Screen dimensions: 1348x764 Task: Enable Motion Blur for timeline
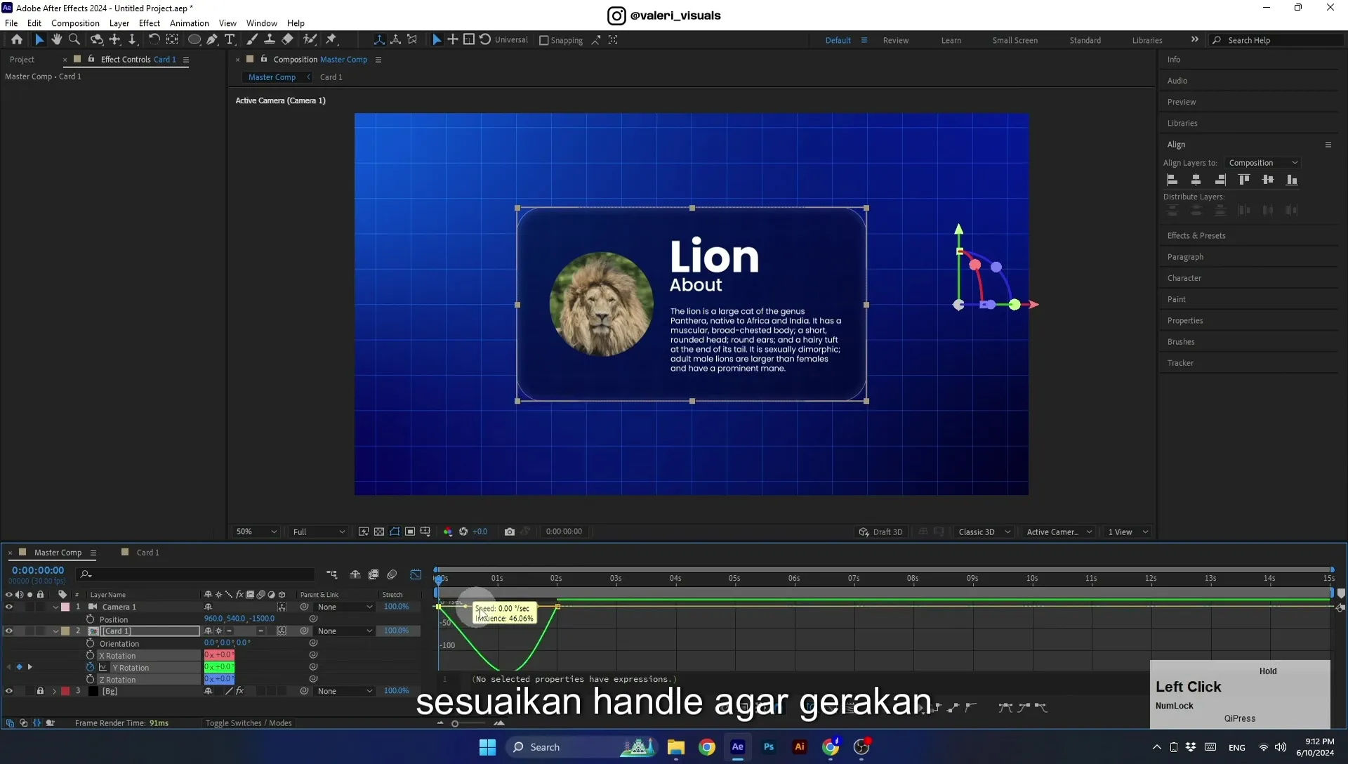(x=392, y=574)
